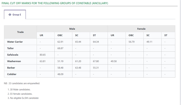
Task: Click Safaiwala Male UR value 80.65
Action: (x=43, y=55)
